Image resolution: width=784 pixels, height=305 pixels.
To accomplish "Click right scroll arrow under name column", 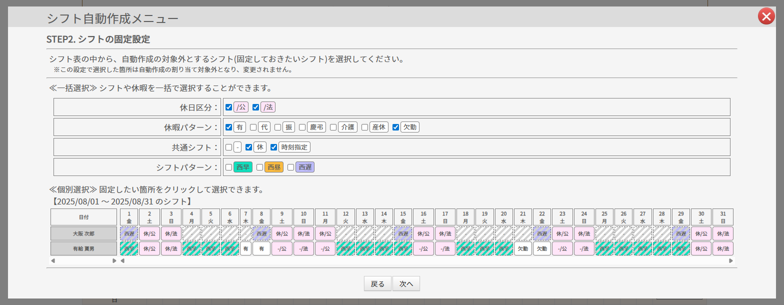I will click(x=114, y=260).
